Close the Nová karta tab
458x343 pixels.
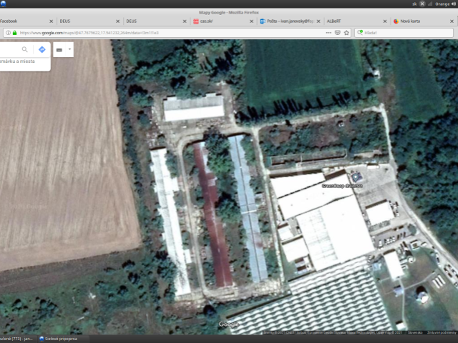[x=452, y=21]
